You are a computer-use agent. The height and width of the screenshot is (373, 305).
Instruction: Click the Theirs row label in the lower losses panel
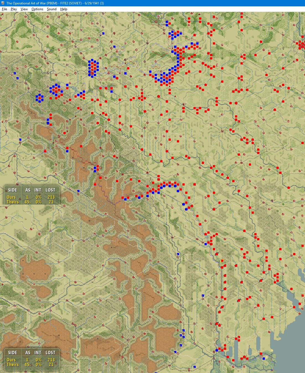[13, 364]
